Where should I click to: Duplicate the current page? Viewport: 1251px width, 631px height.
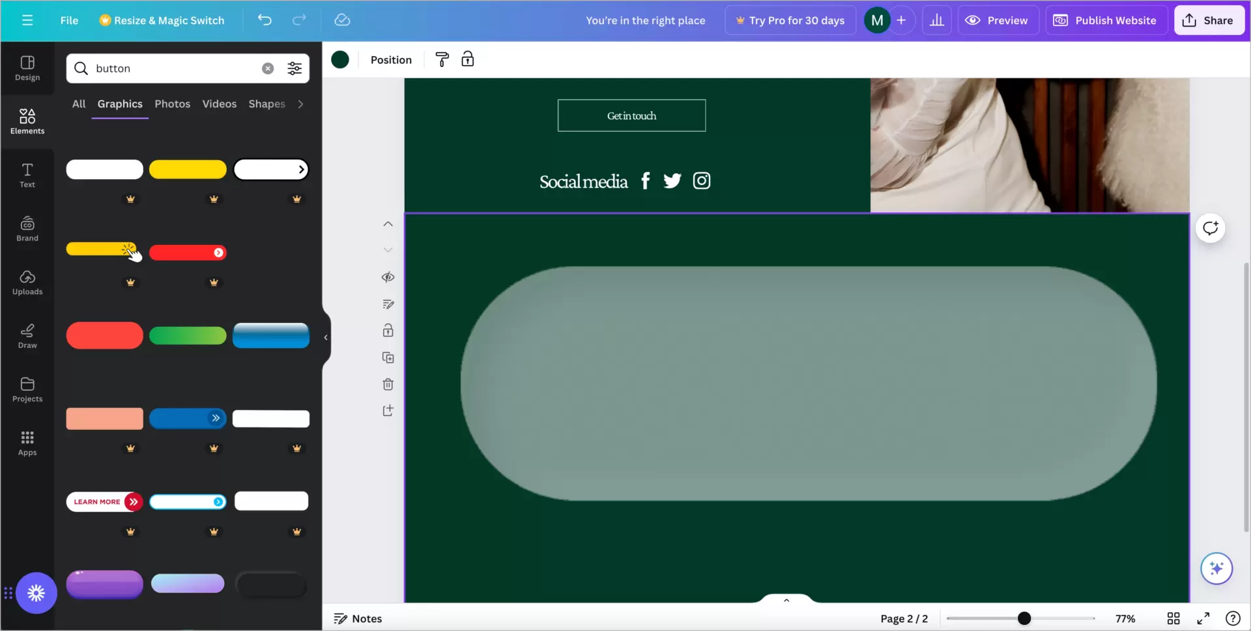point(388,358)
